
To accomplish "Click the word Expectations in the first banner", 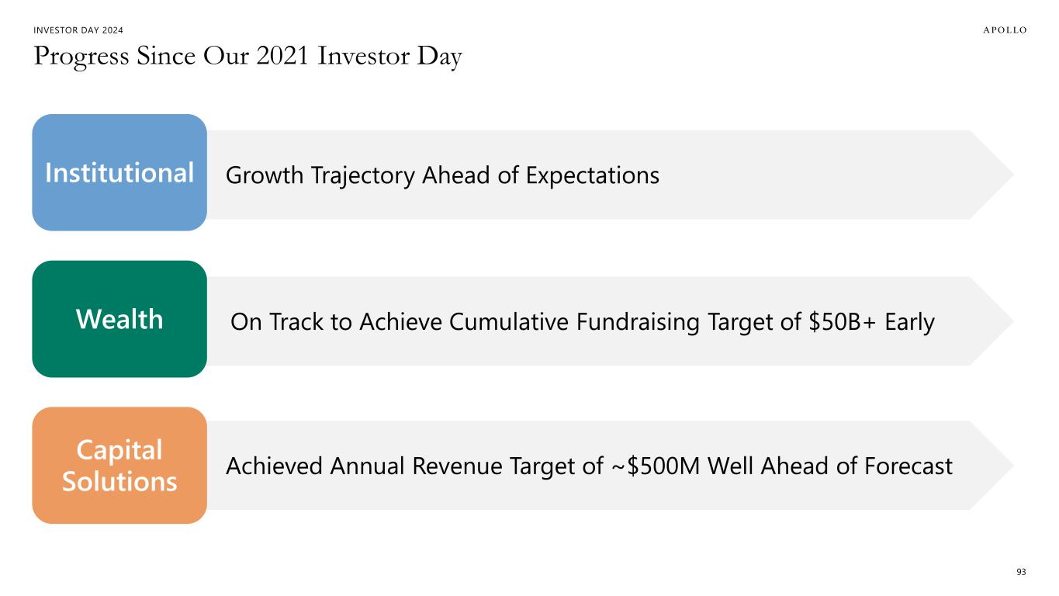I will pyautogui.click(x=593, y=176).
